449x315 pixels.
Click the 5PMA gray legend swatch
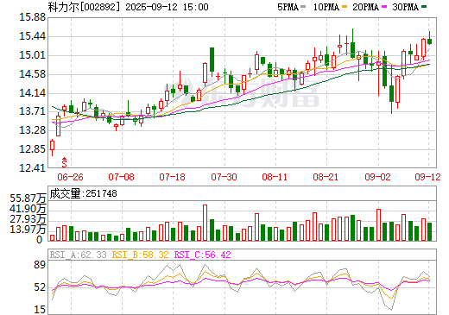[x=303, y=7]
